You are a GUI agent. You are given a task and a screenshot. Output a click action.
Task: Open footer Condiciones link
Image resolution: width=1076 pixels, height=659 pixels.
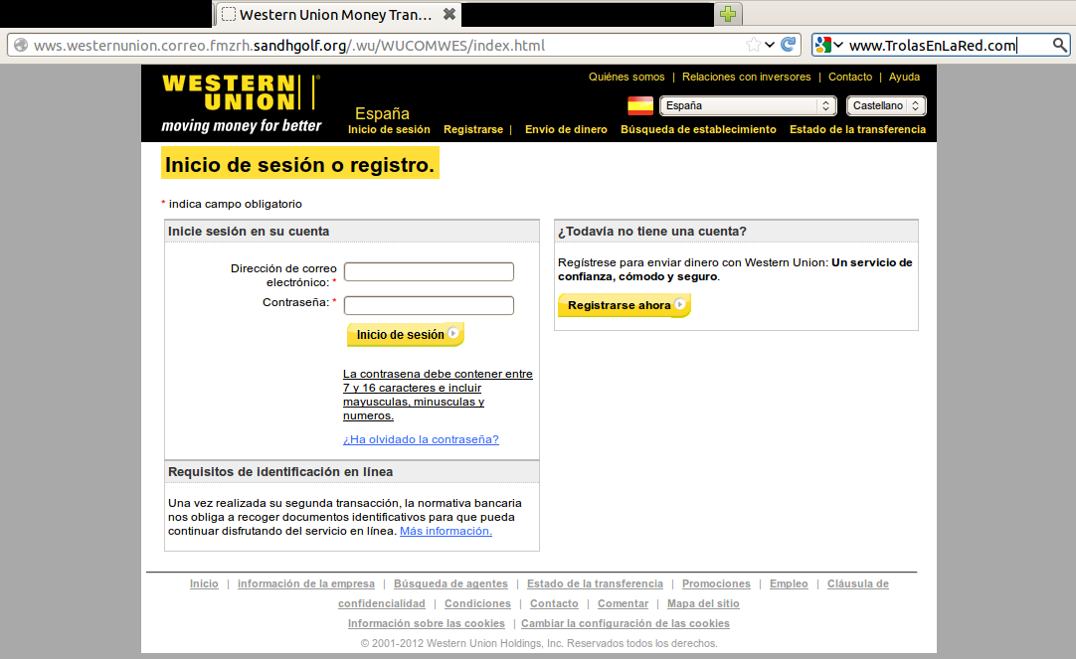tap(477, 603)
